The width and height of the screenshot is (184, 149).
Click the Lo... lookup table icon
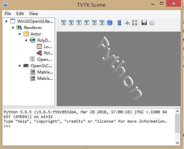39,46
